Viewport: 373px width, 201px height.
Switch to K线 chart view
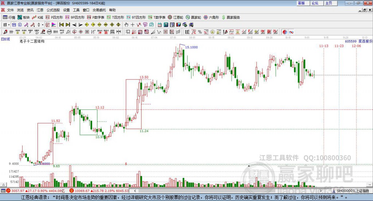38,18
